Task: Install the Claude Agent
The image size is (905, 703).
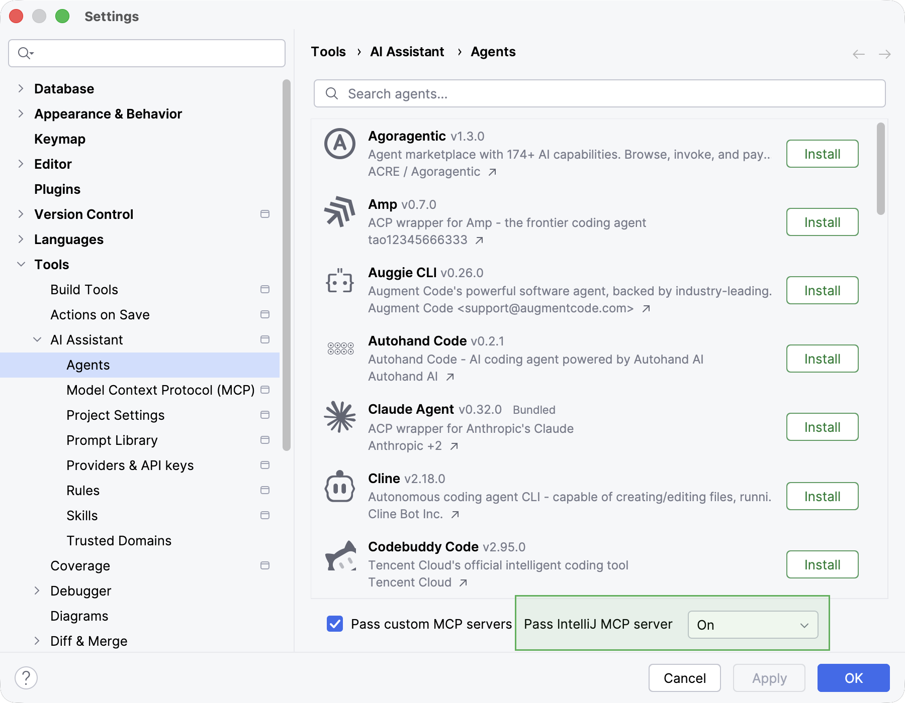Action: [822, 427]
